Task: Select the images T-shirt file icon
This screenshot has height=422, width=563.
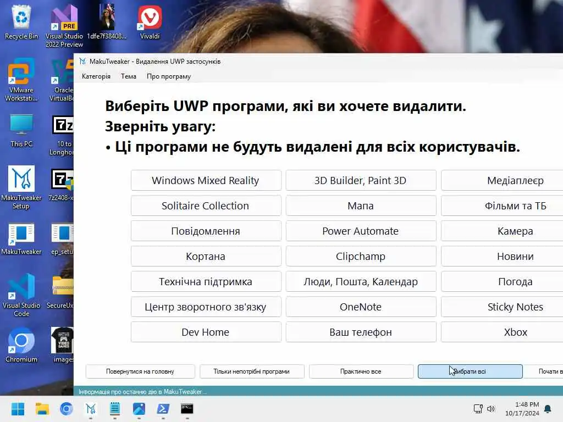Action: [63, 345]
